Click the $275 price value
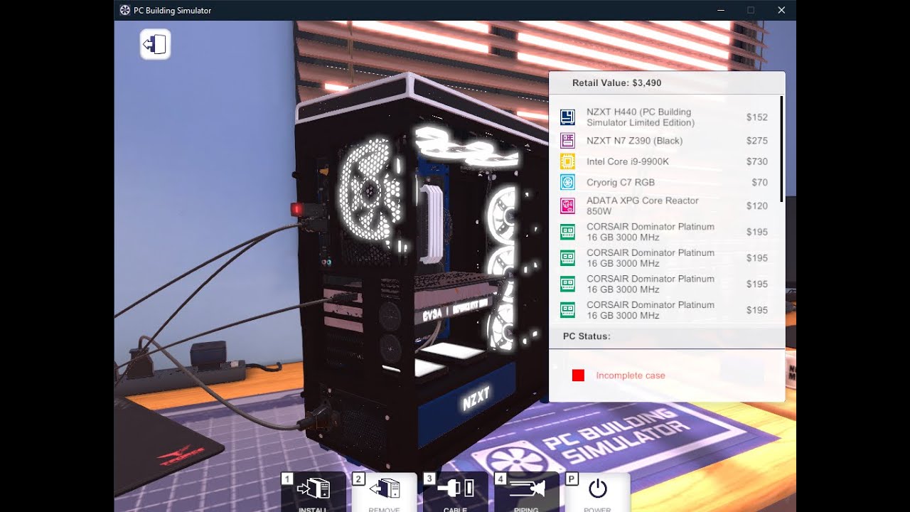This screenshot has height=512, width=910. [757, 141]
